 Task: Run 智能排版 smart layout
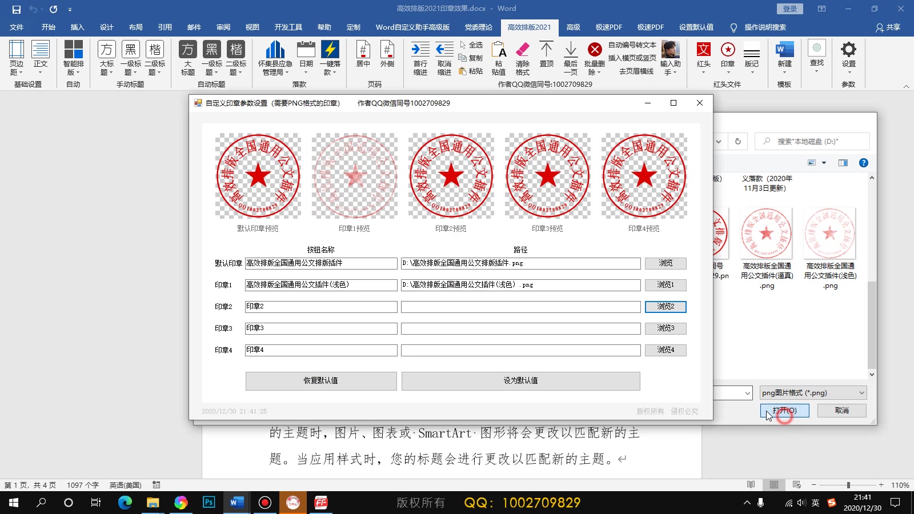(74, 58)
